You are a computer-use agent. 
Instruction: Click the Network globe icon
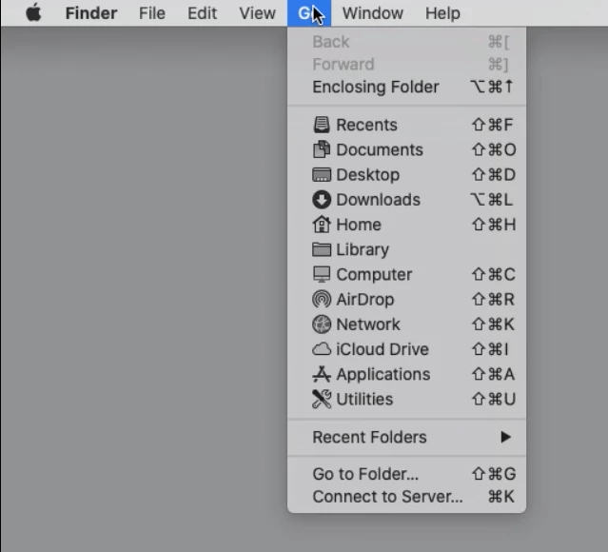click(322, 325)
